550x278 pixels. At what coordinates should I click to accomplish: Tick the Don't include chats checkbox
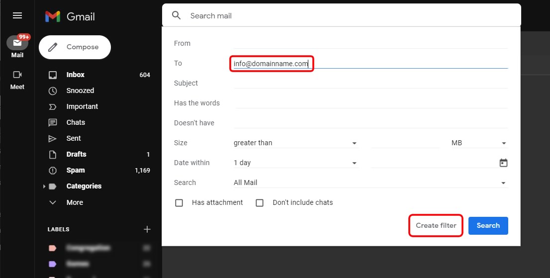pos(260,202)
